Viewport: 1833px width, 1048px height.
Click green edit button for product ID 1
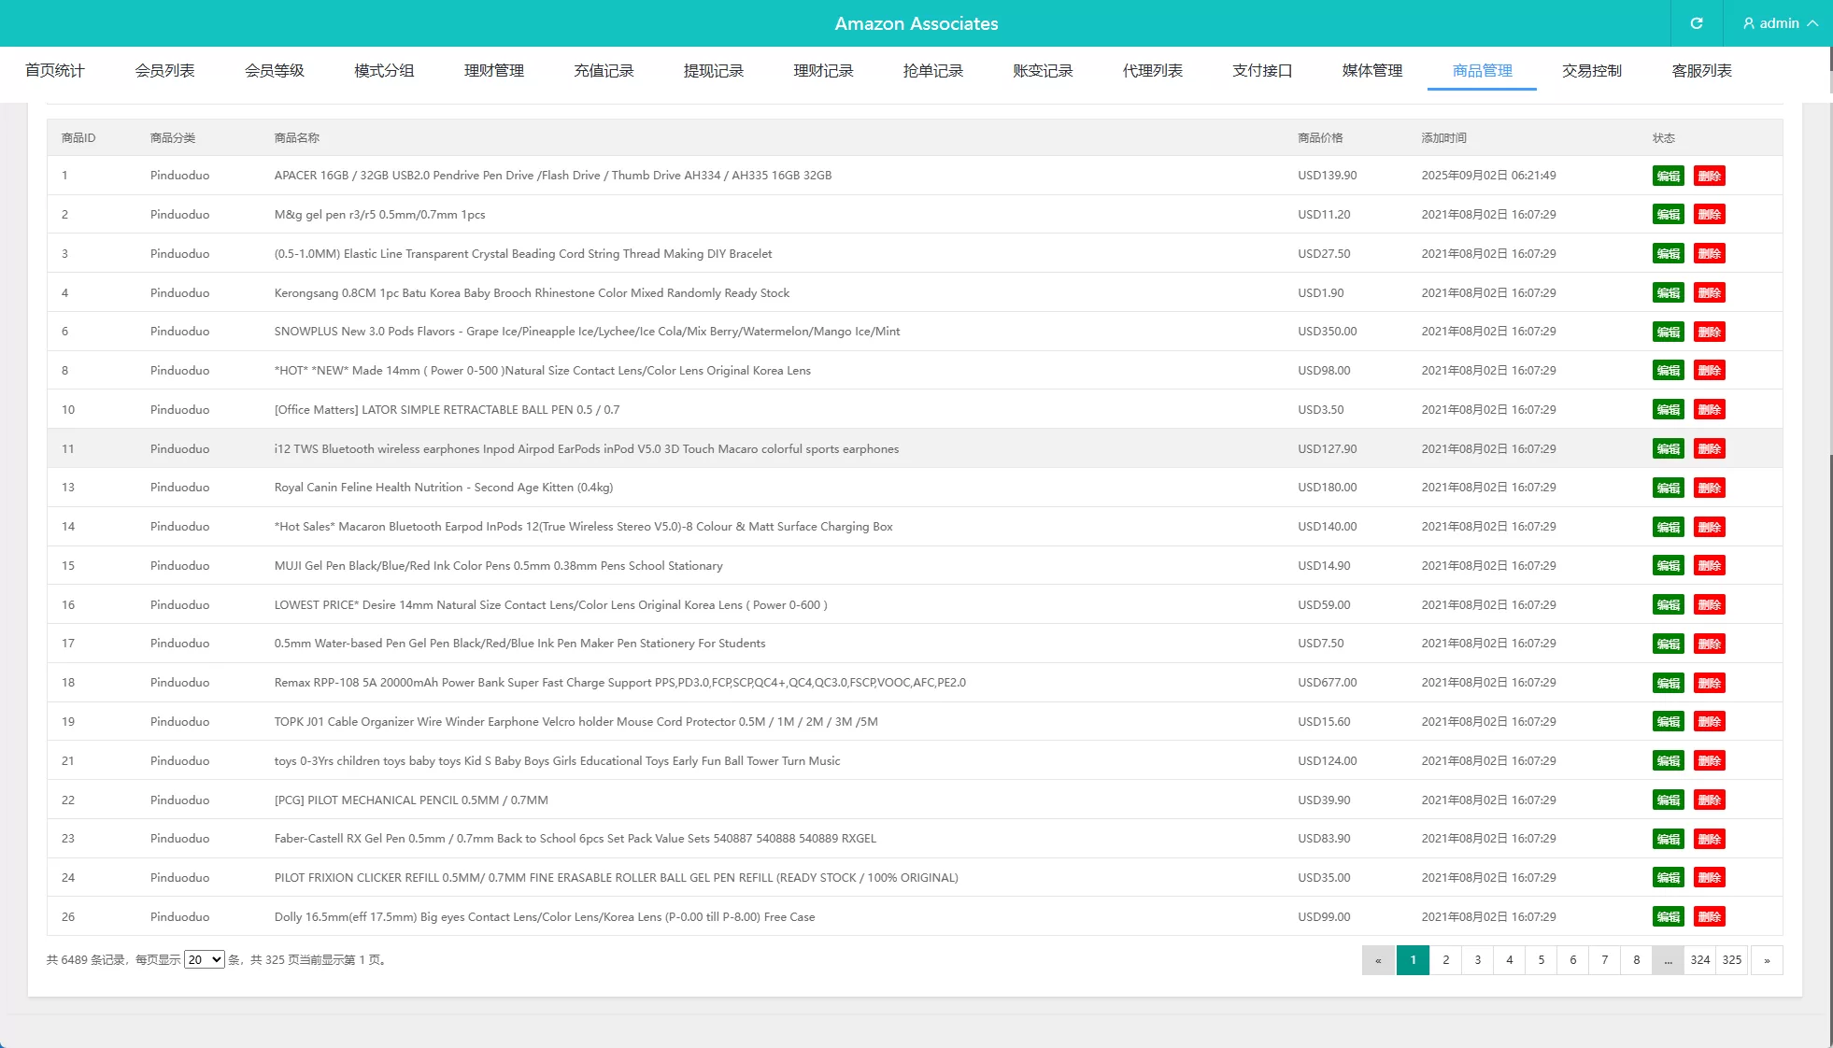click(1668, 176)
